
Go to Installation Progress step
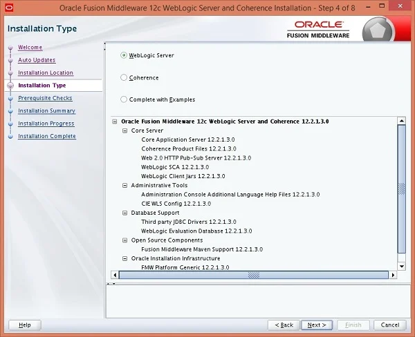46,124
